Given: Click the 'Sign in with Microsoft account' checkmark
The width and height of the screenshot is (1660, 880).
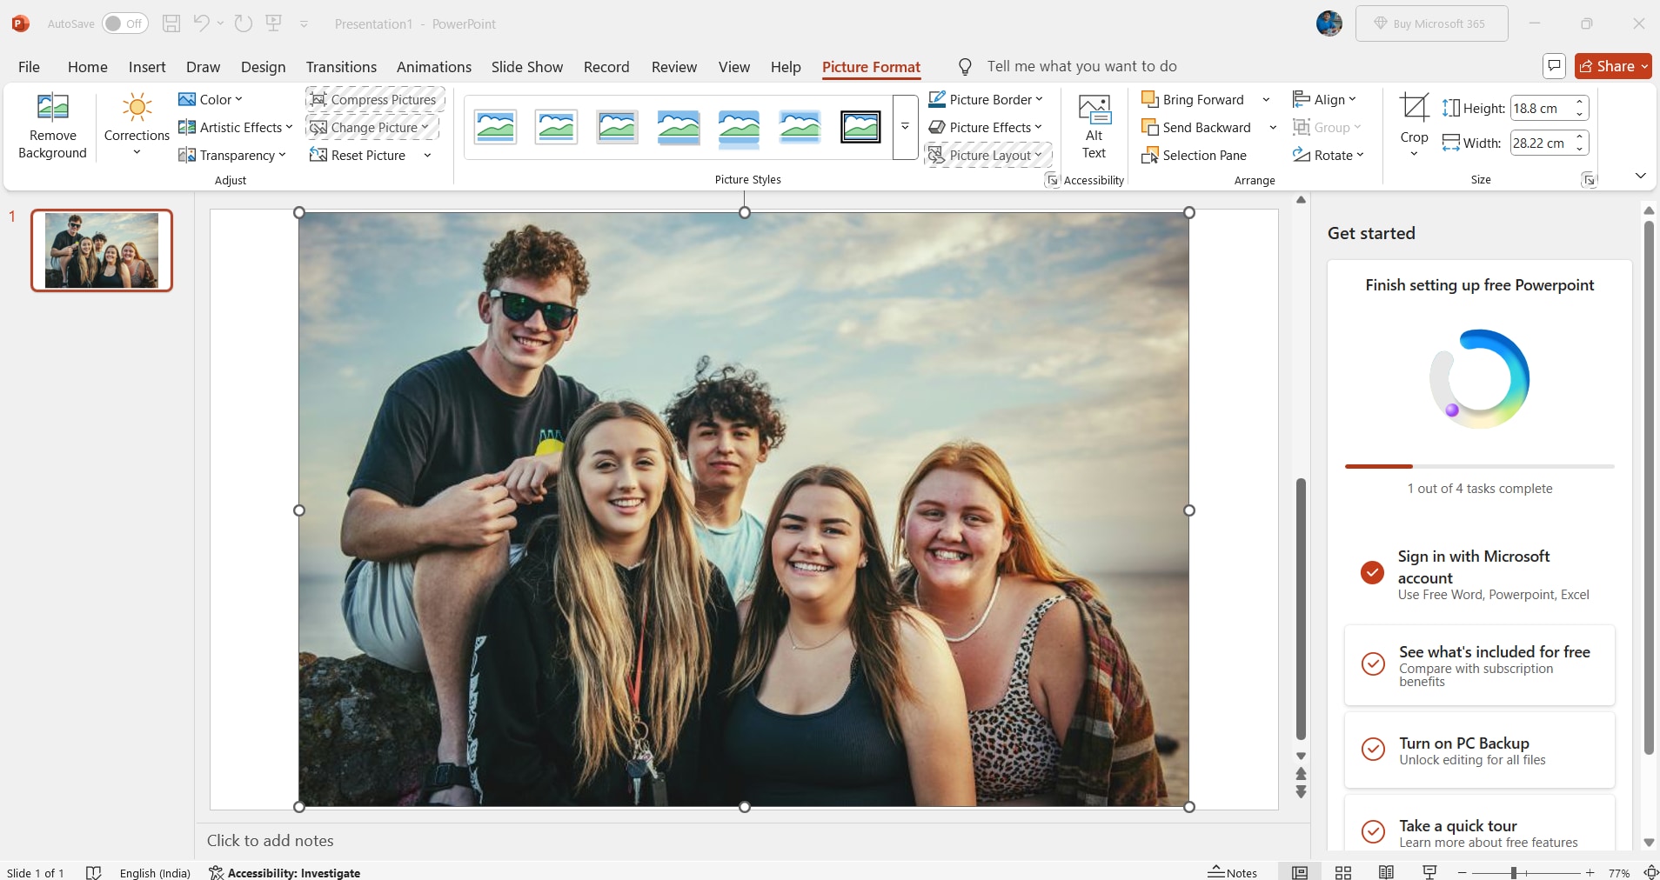Looking at the screenshot, I should (x=1372, y=571).
